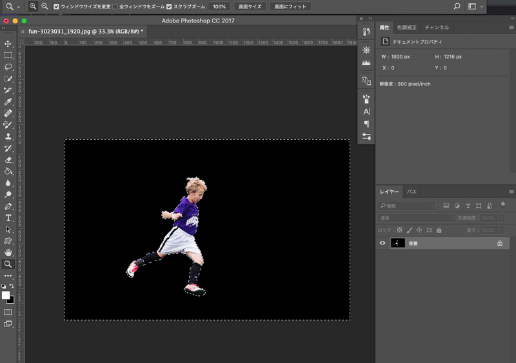Open the Zoom tool preset picker arrow

coord(19,6)
